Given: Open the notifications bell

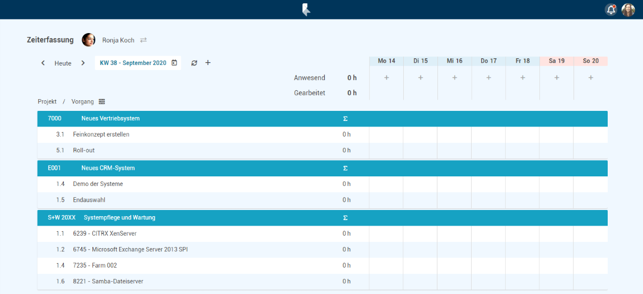Looking at the screenshot, I should click(611, 10).
